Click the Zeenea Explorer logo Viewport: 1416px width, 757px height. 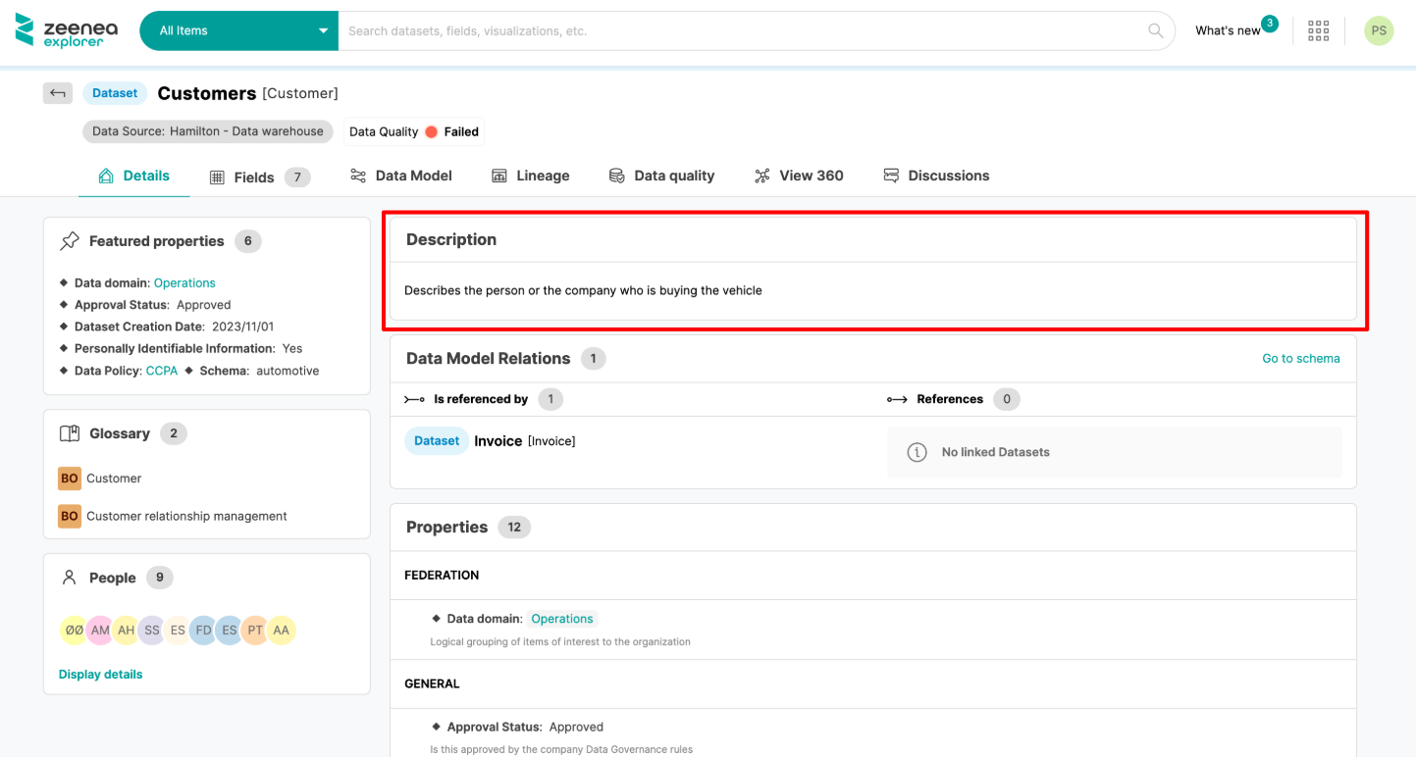coord(67,30)
